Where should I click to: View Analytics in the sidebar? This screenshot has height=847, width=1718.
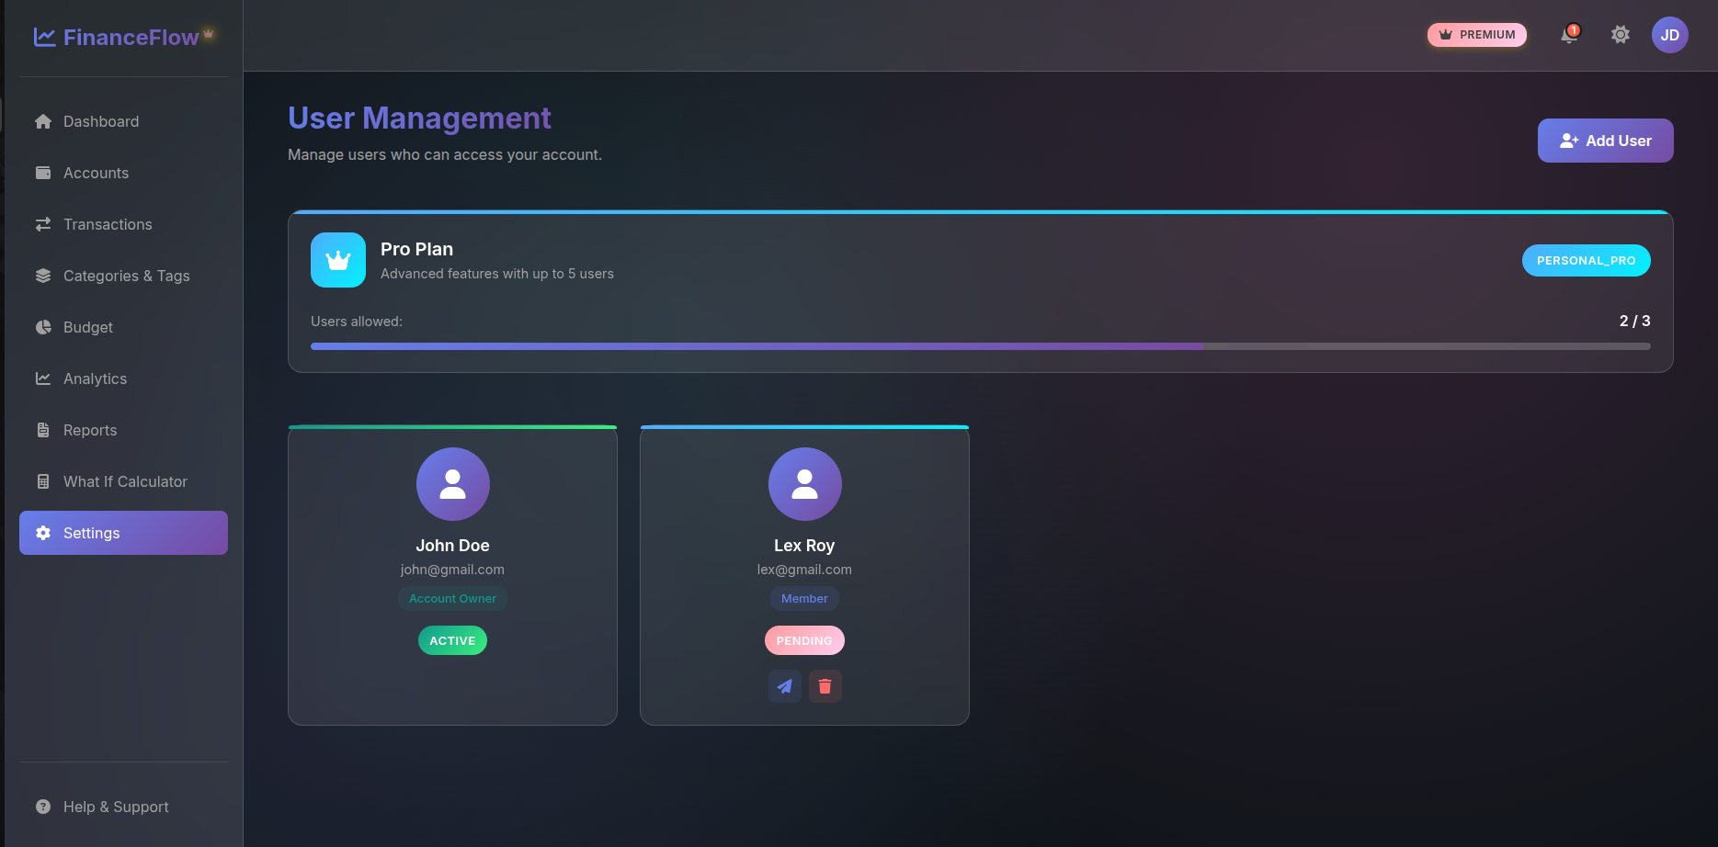pos(95,378)
